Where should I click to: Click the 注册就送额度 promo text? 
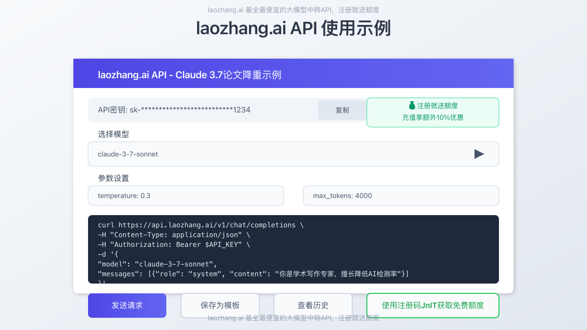tap(437, 105)
